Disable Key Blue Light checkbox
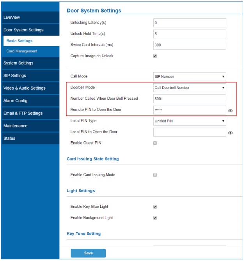Image resolution: width=245 pixels, height=261 pixels. (155, 207)
